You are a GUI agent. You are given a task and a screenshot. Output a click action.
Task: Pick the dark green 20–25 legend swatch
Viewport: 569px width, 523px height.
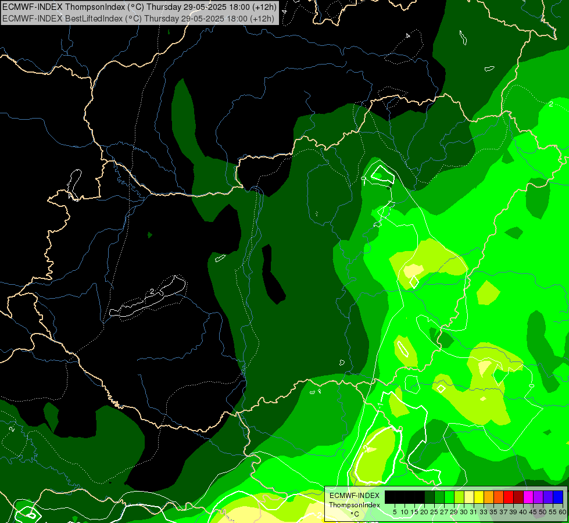430,497
